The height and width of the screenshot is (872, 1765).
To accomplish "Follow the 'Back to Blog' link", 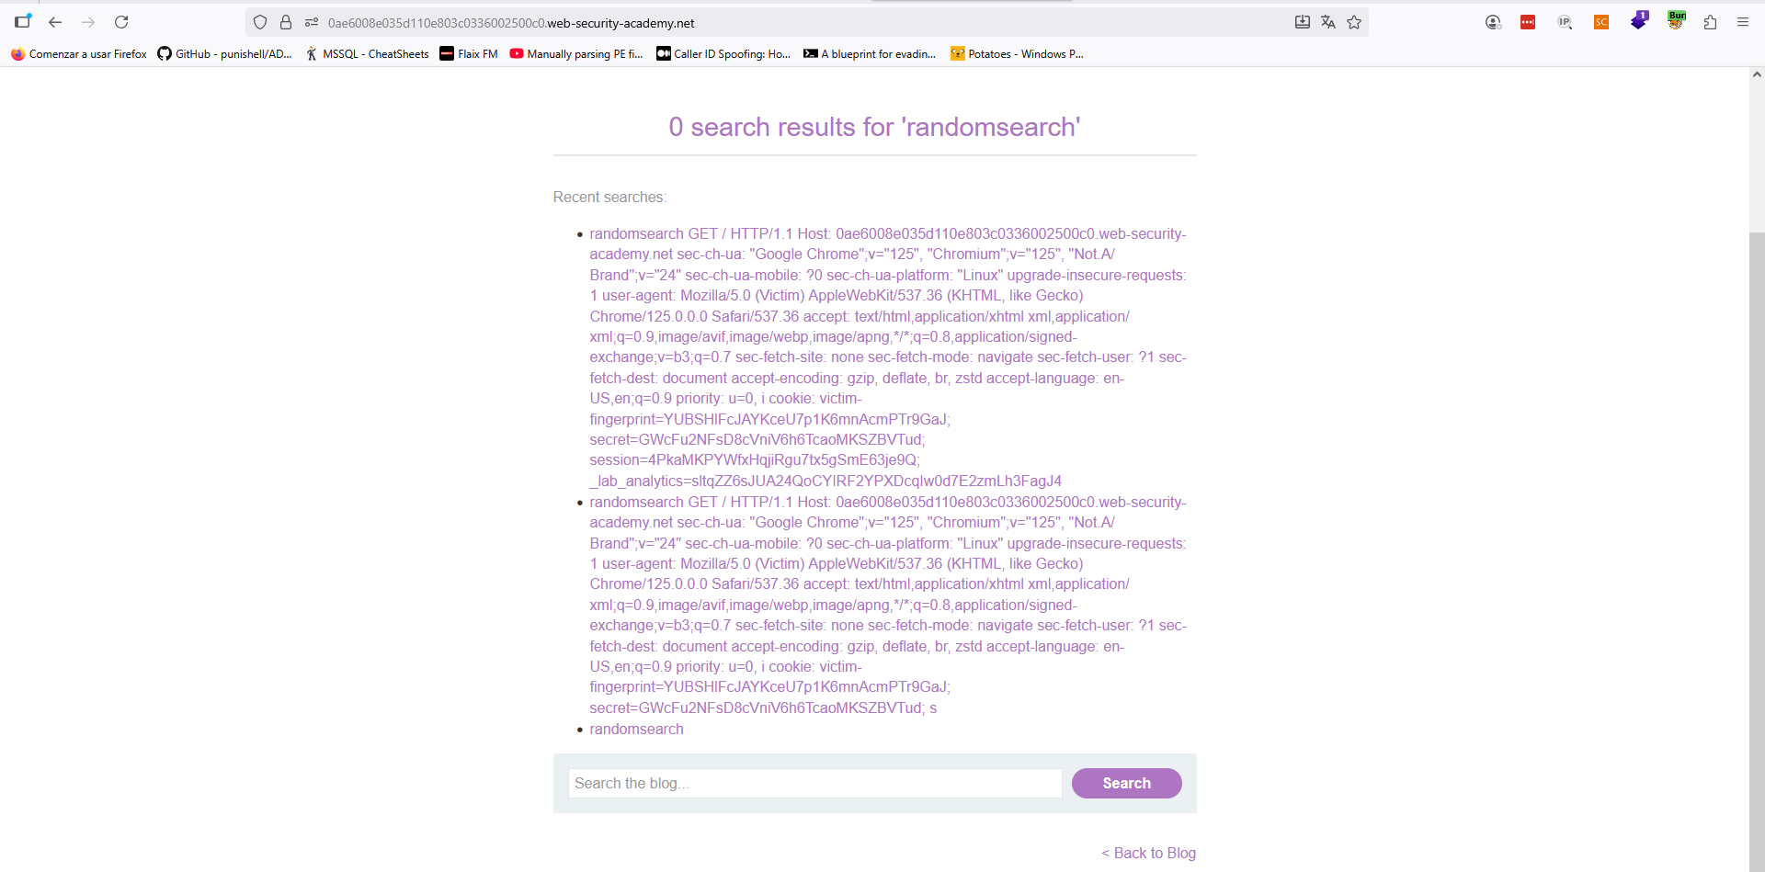I will click(x=1149, y=853).
